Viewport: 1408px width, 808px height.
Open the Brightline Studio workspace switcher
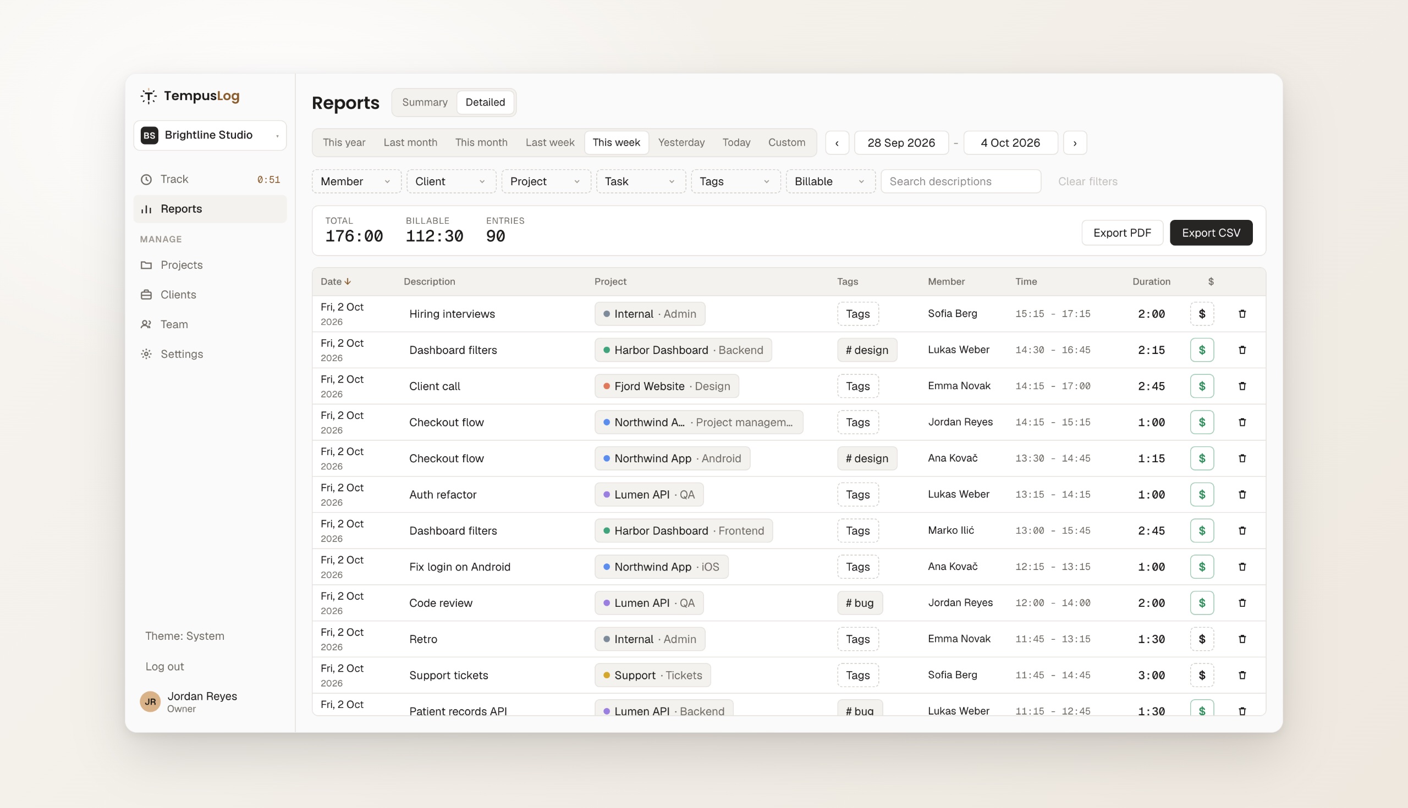click(210, 135)
